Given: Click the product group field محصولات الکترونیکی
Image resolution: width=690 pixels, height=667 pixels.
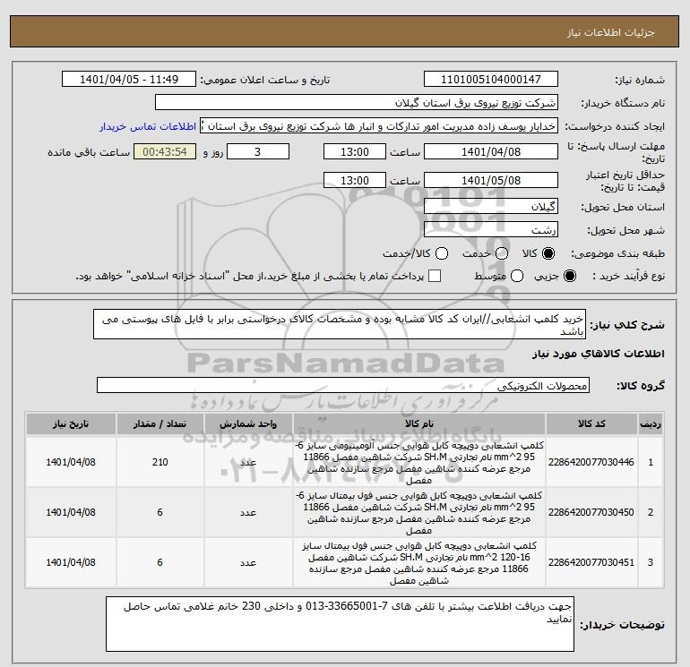Looking at the screenshot, I should (343, 386).
